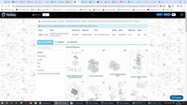Click the browser forward arrow
Viewport: 187px width, 105px height.
6,6
